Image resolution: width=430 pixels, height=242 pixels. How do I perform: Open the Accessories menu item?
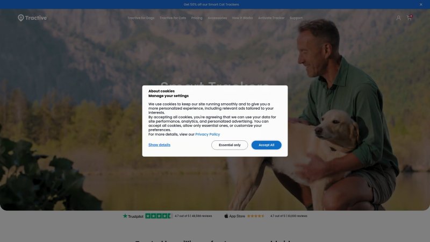217,18
